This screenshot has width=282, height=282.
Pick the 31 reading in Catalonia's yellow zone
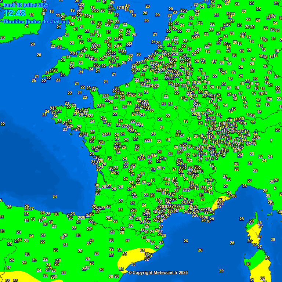coord(142,250)
